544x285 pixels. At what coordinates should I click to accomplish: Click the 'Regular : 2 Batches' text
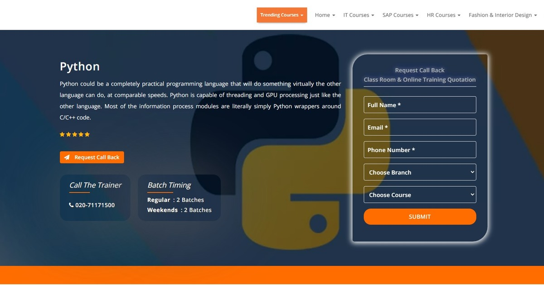175,200
